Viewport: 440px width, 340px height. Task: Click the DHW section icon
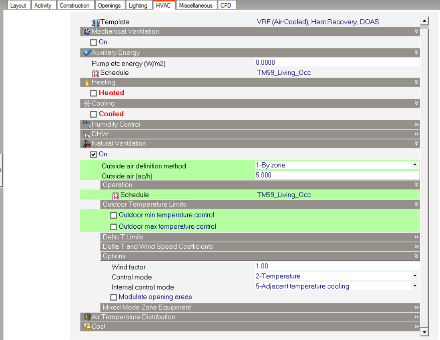tap(87, 134)
